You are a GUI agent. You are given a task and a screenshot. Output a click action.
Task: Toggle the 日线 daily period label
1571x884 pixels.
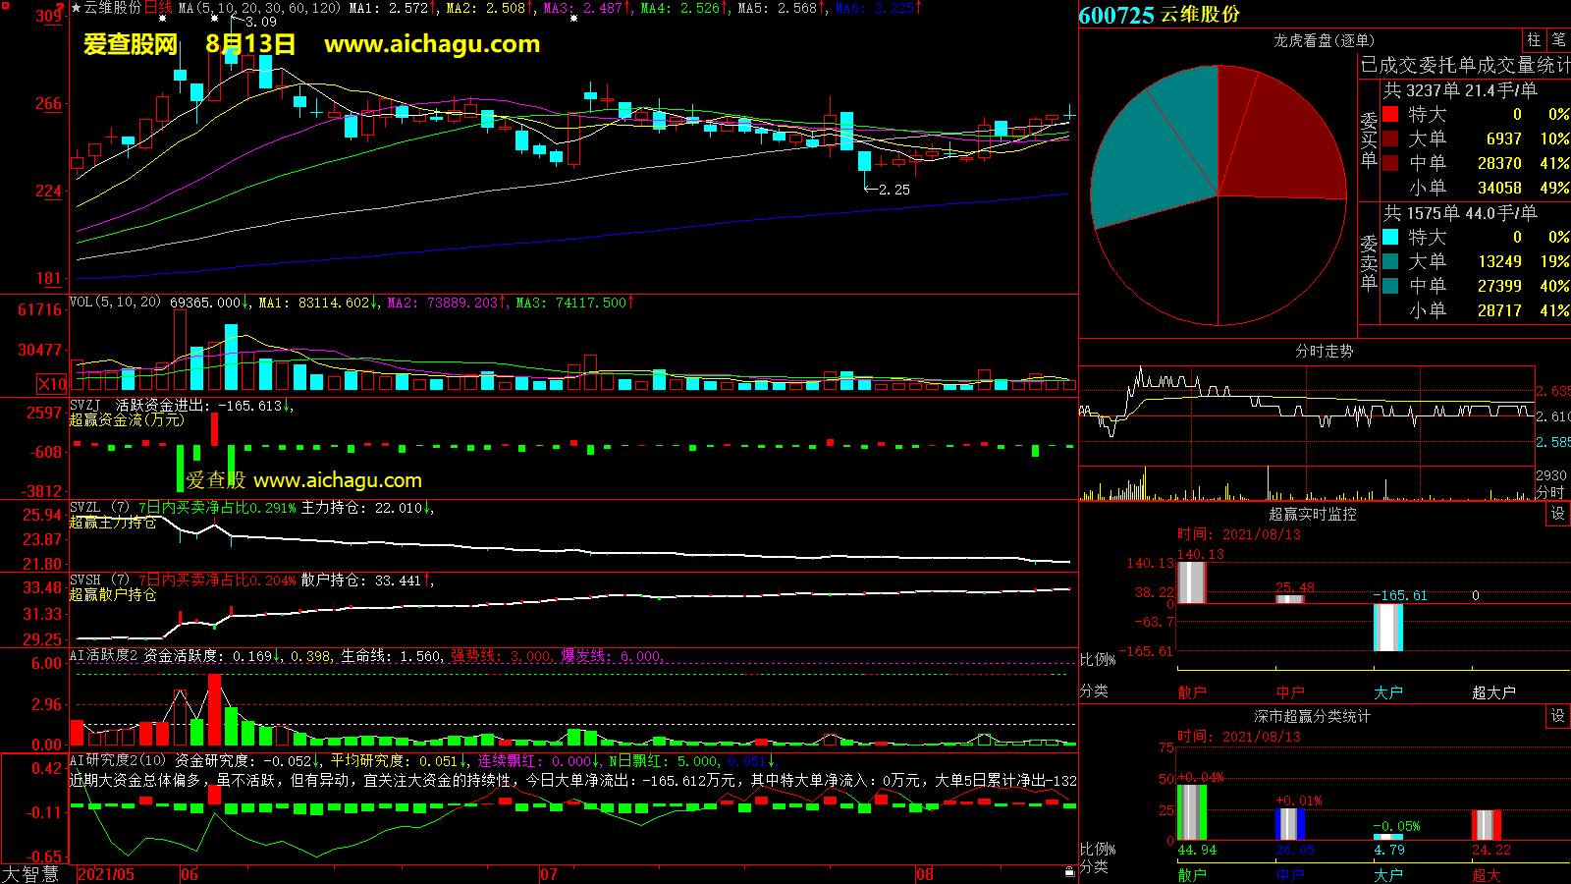(158, 8)
